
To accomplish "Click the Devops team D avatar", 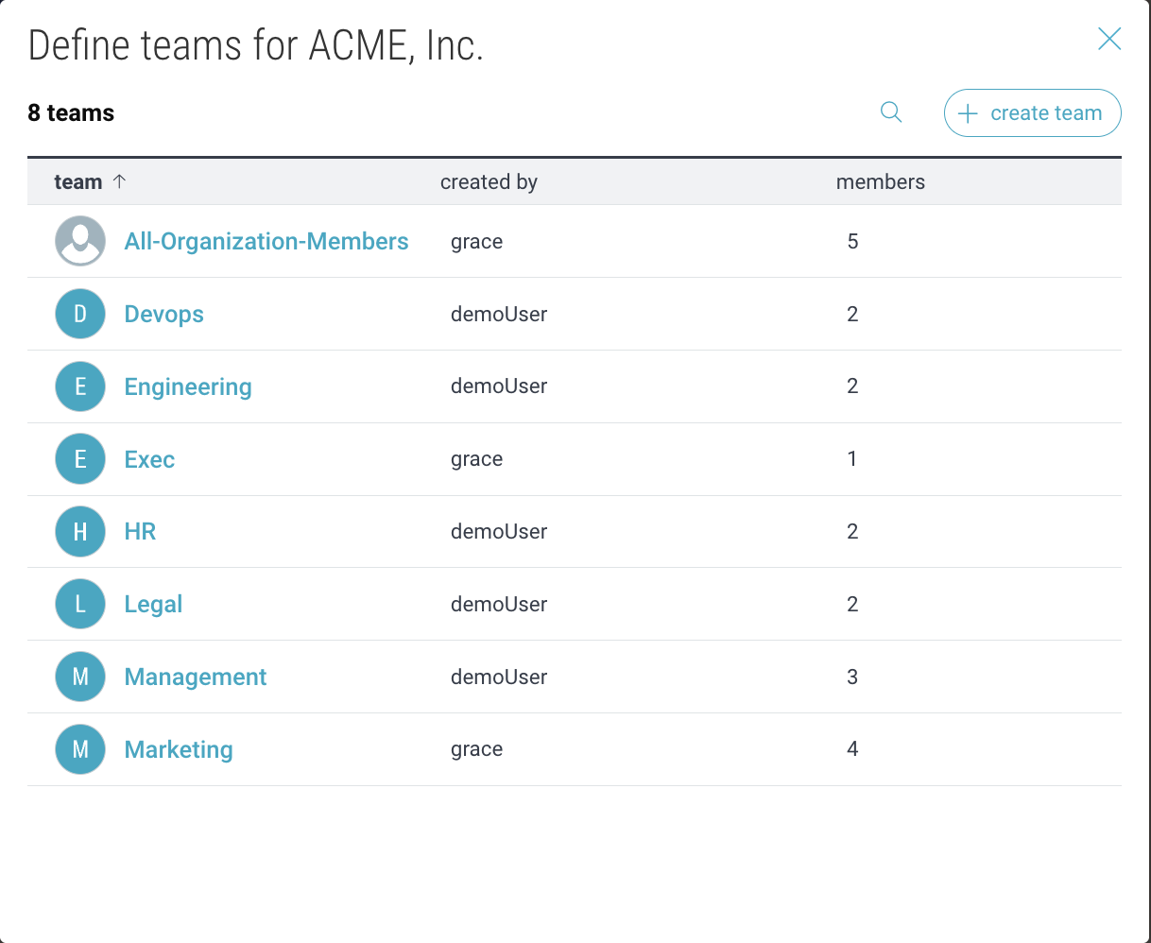I will point(80,314).
